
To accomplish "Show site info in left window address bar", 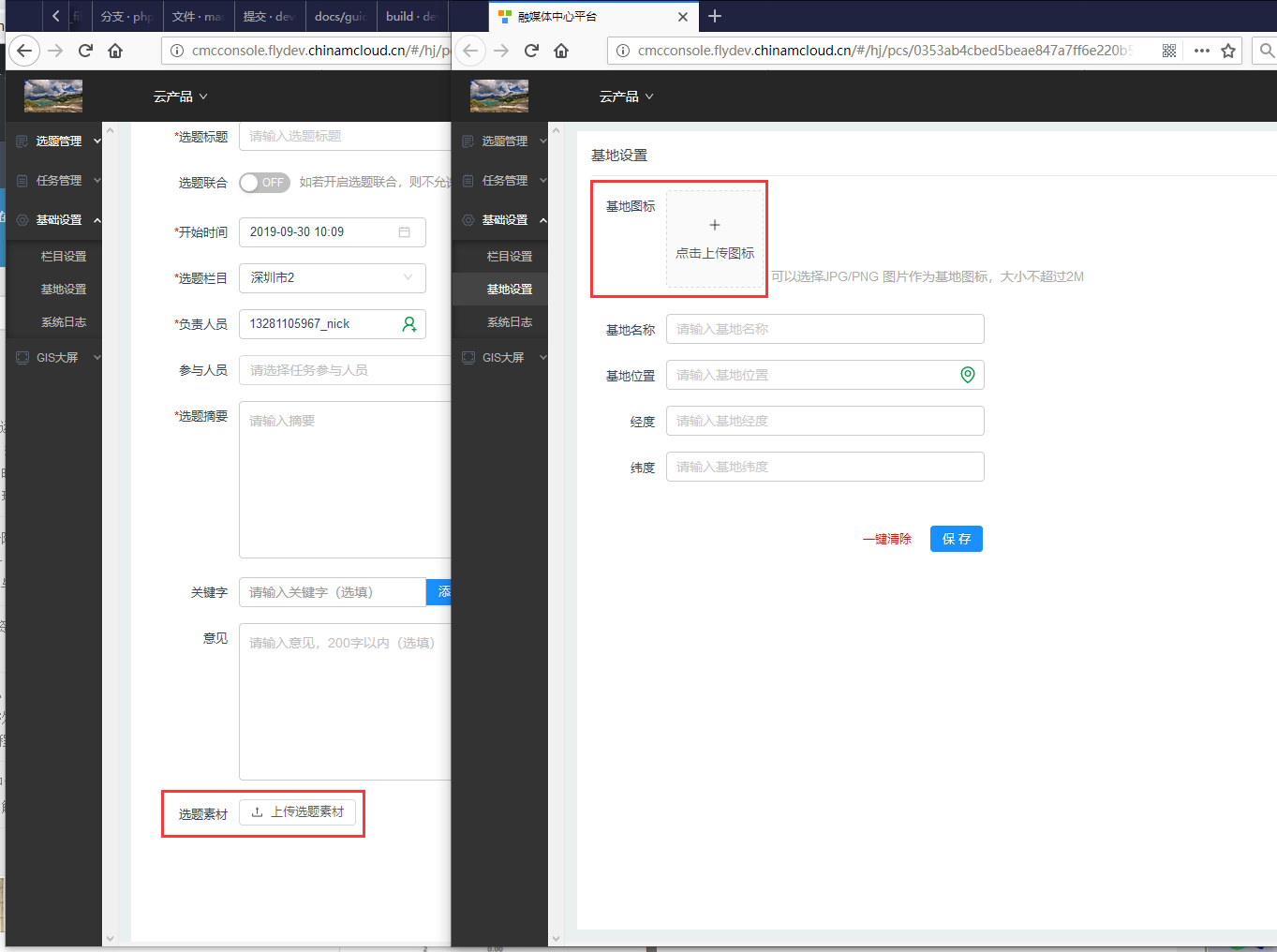I will point(176,51).
